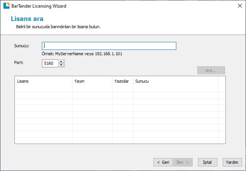Increase the Port value with up arrow

click(x=61, y=61)
